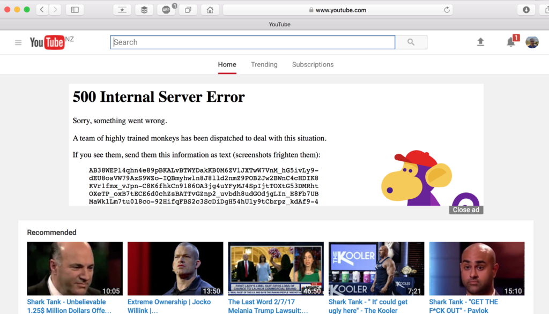Click the stacked layers extension icon

144,10
